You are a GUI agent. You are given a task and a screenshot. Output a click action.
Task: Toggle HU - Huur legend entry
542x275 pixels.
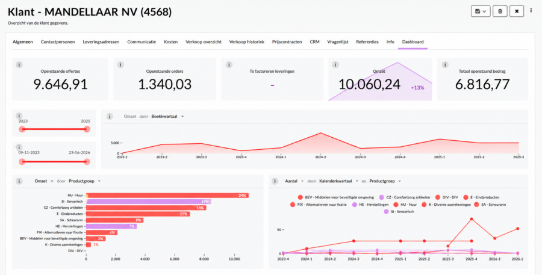406,205
